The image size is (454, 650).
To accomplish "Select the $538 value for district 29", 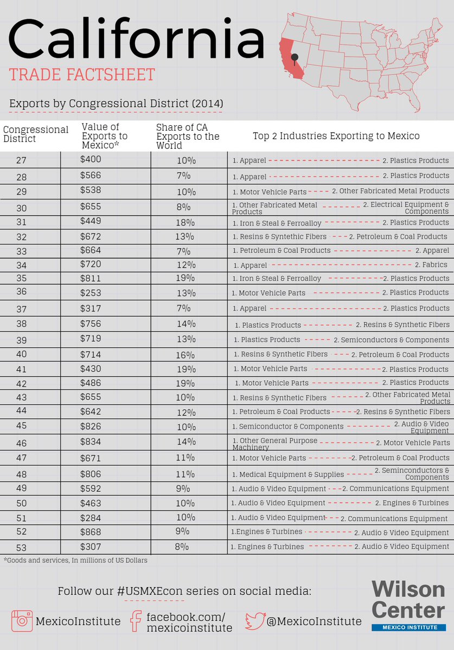I will (91, 190).
